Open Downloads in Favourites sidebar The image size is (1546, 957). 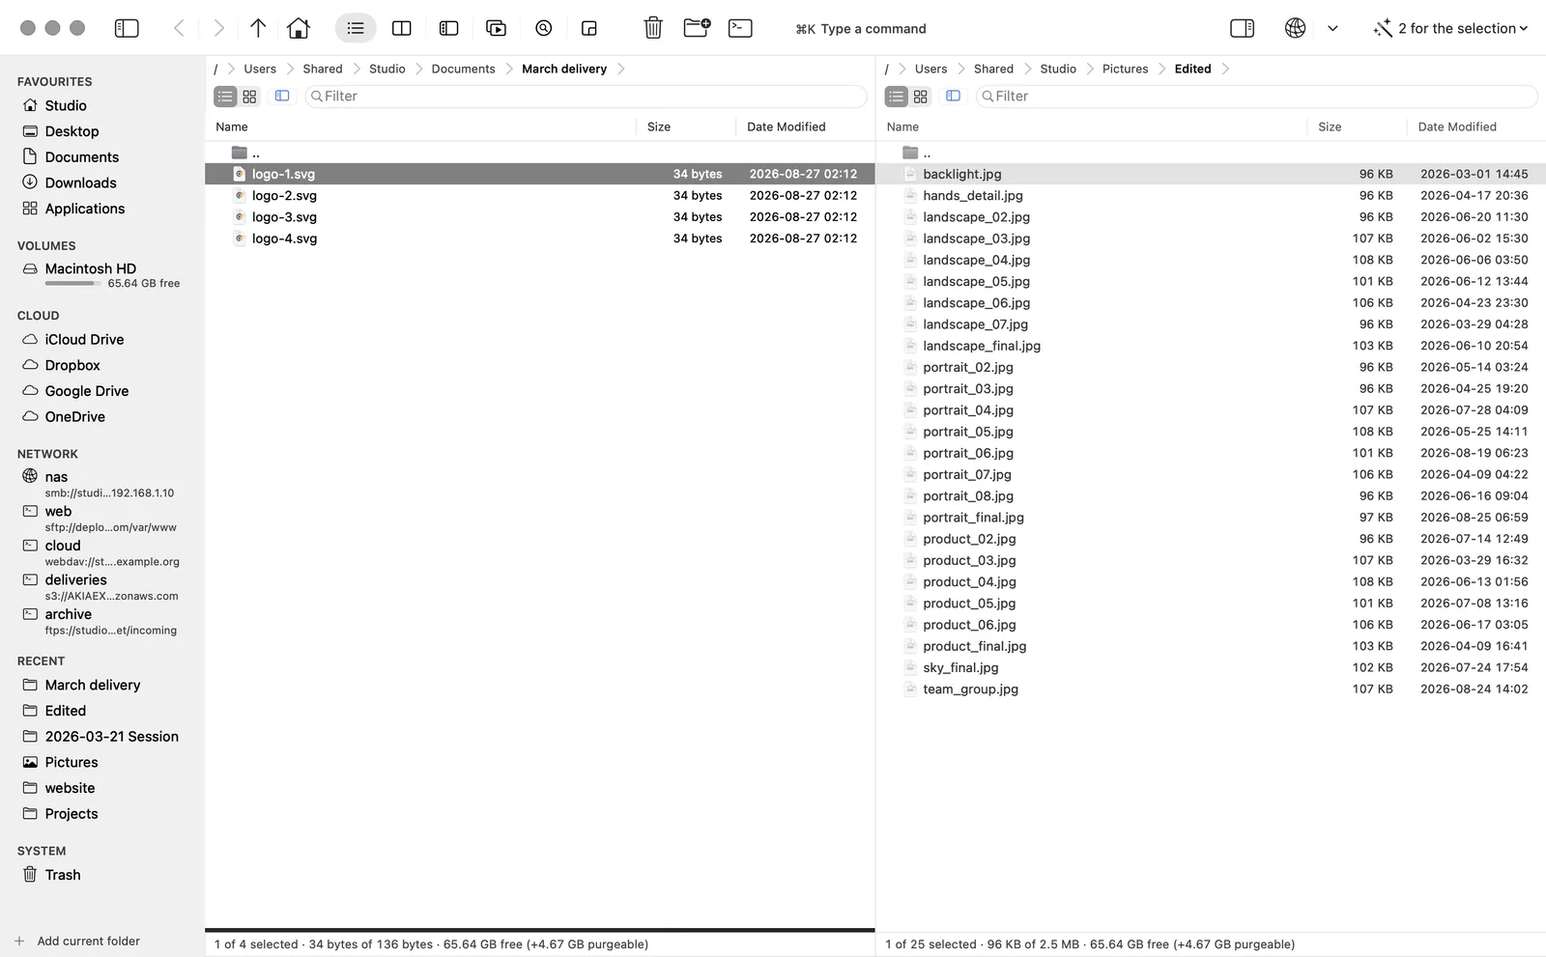point(80,183)
